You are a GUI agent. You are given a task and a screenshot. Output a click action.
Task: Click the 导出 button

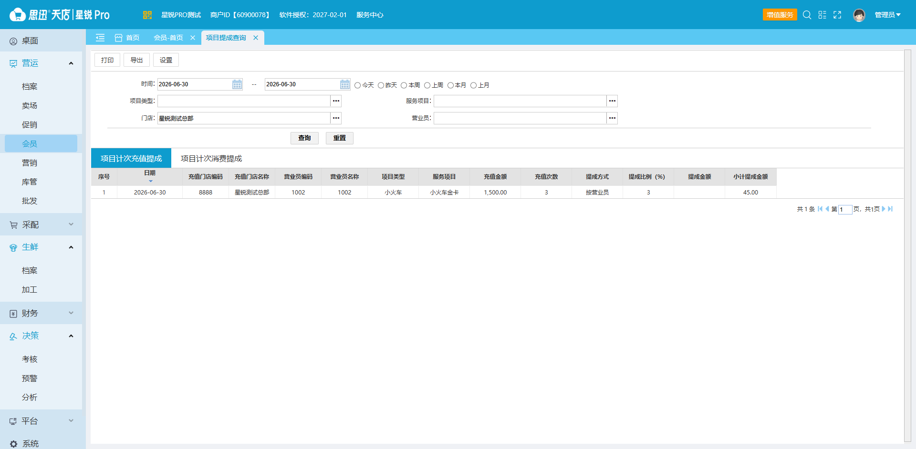point(136,60)
